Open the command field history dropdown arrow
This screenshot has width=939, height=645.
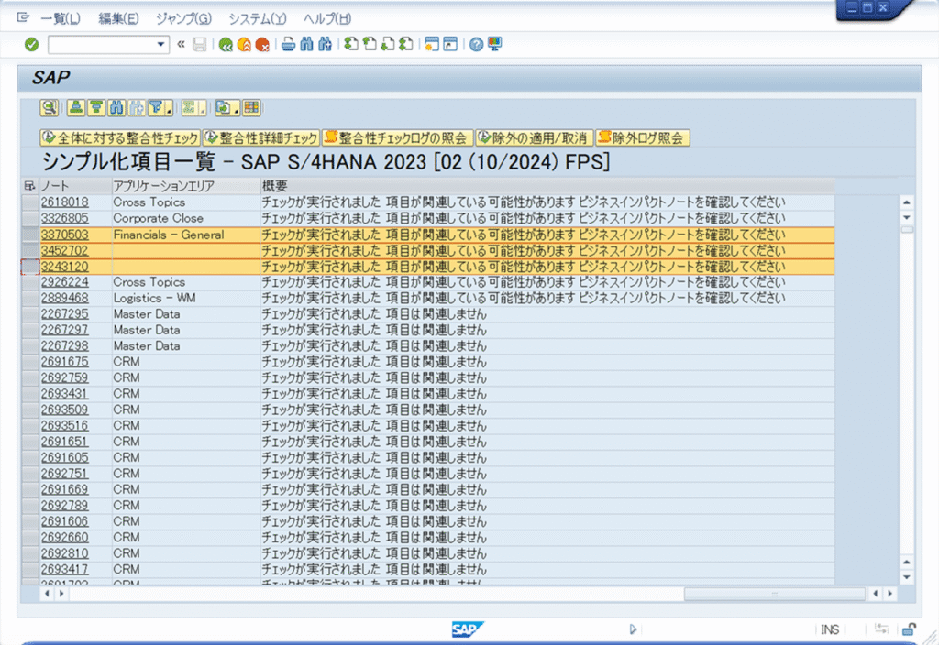(x=160, y=44)
